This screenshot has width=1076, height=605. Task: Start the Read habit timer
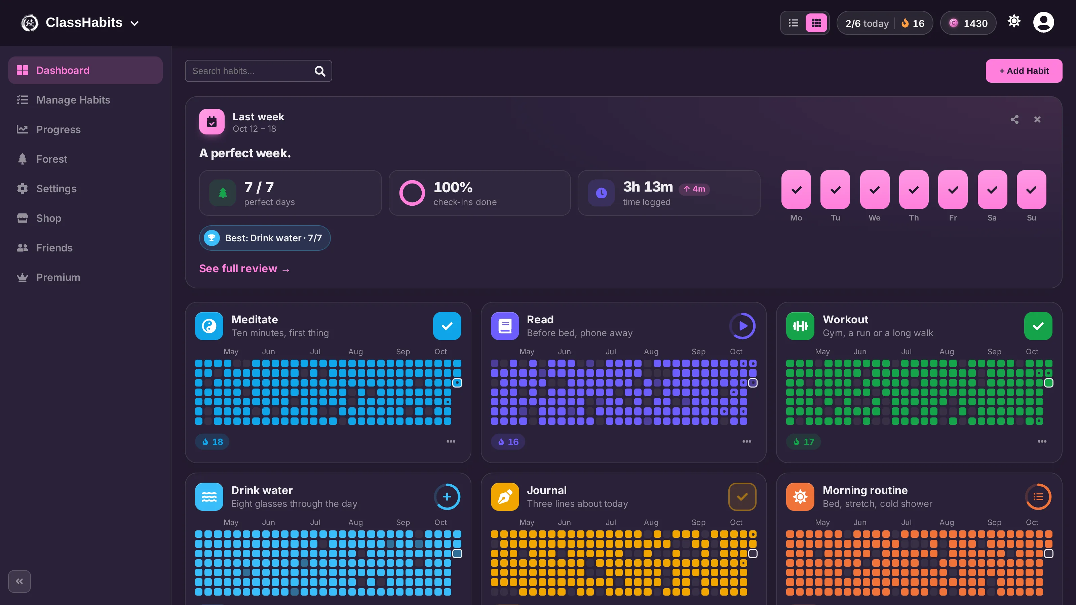tap(743, 326)
